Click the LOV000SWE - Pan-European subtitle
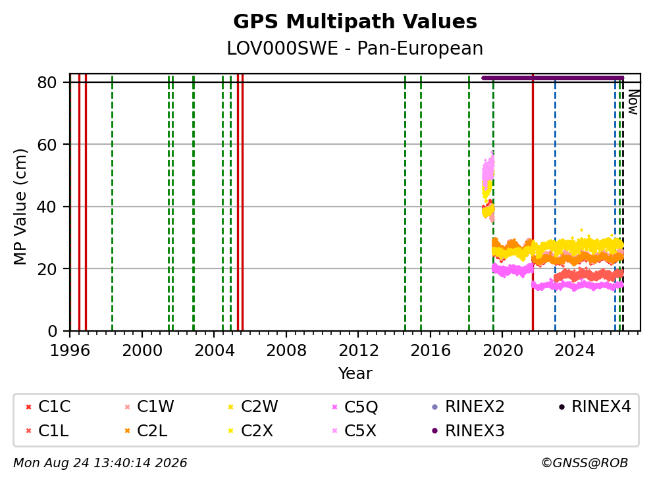 (x=355, y=49)
